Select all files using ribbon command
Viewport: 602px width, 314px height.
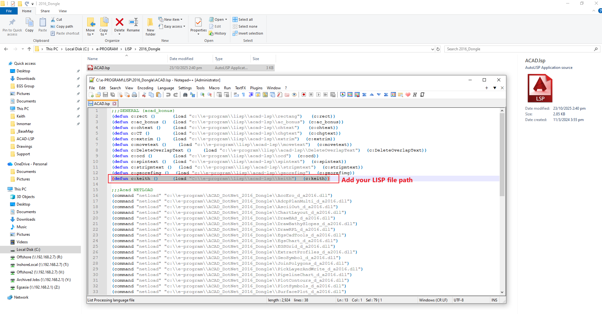243,19
